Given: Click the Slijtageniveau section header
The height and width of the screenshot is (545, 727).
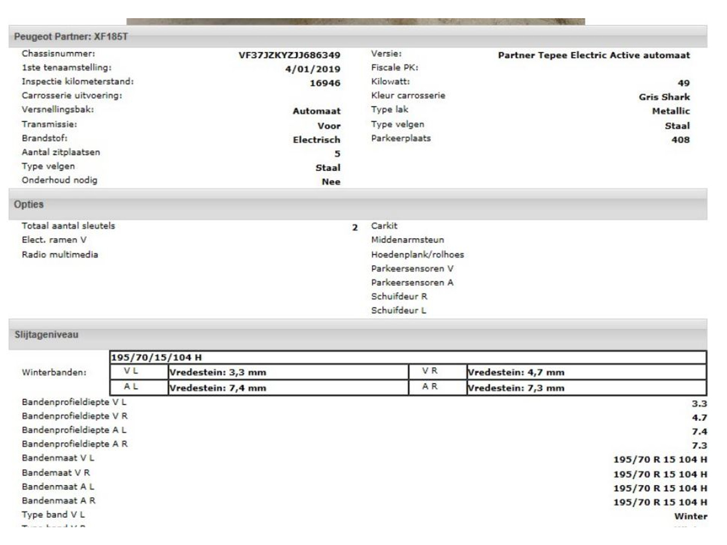Looking at the screenshot, I should pos(358,335).
